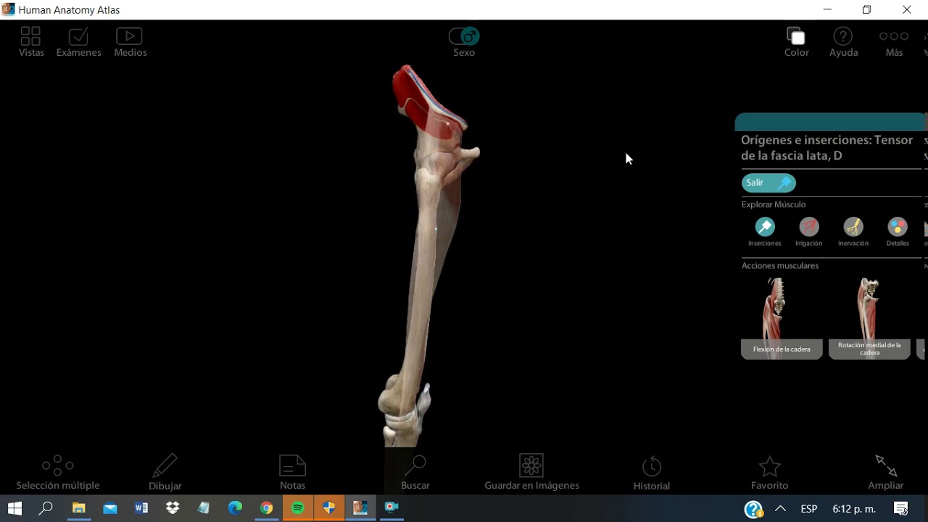Click the 'Acciones musculares' label
This screenshot has height=522, width=928.
(x=780, y=265)
